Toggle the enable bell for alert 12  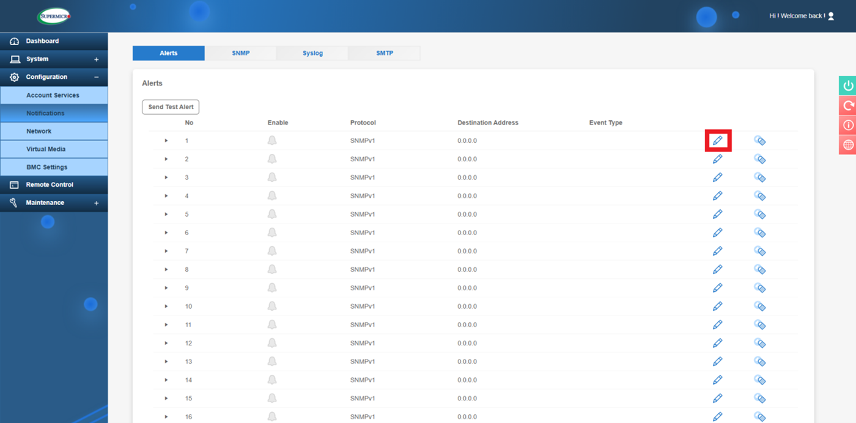[x=272, y=343]
